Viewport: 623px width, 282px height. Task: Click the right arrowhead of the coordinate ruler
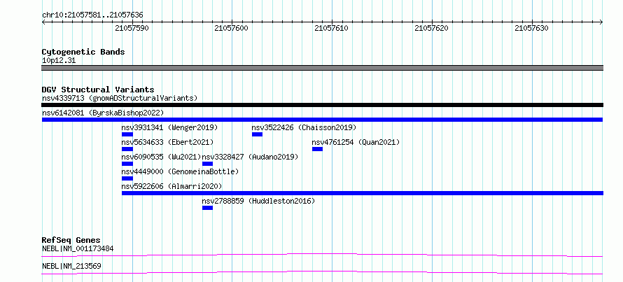(601, 22)
